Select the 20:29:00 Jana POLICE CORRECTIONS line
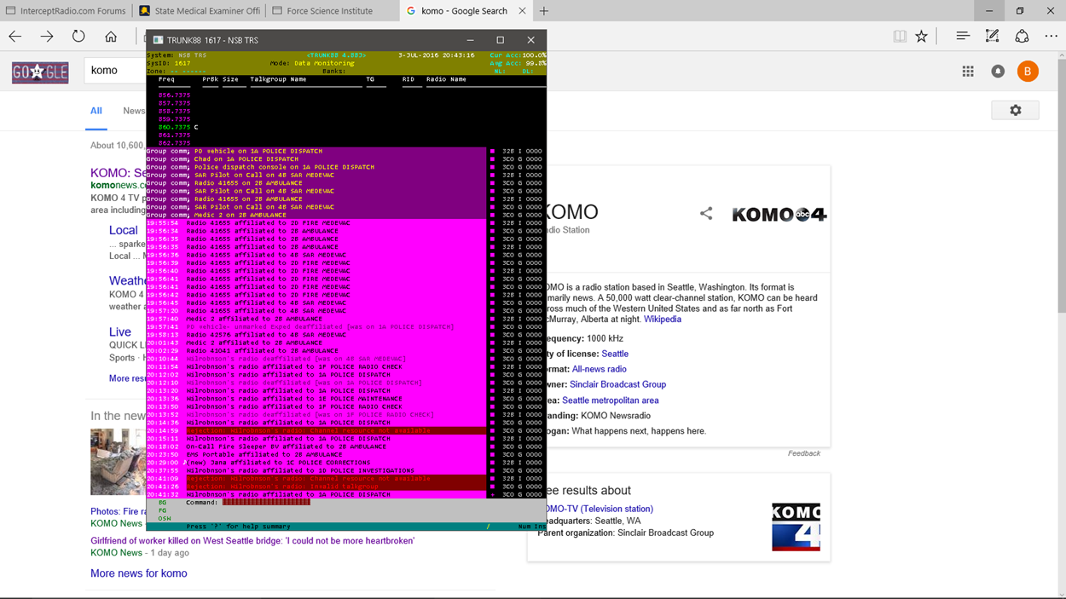This screenshot has width=1066, height=599. (316, 463)
